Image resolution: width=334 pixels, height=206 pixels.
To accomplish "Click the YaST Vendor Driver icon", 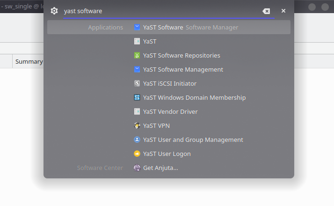I will (x=137, y=111).
